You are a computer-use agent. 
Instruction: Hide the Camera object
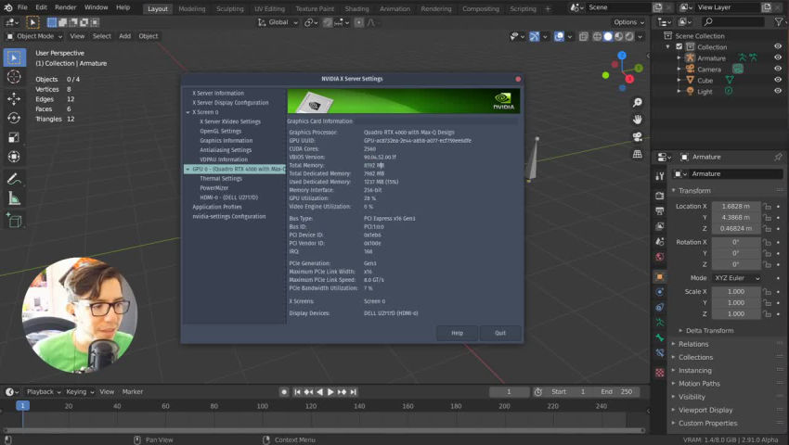(x=778, y=69)
